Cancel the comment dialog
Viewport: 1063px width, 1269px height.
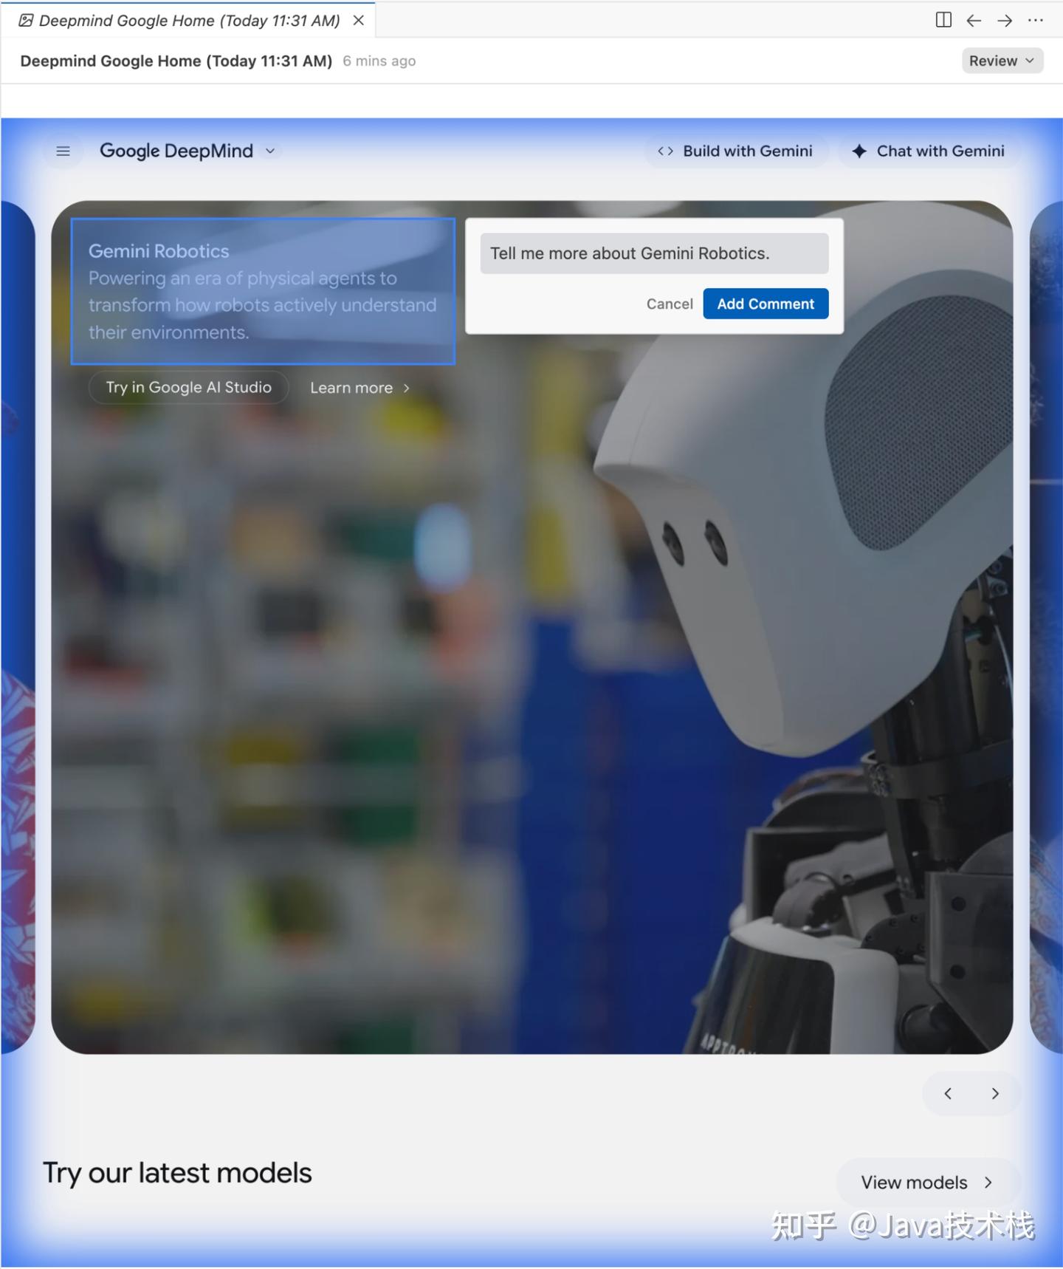point(670,304)
